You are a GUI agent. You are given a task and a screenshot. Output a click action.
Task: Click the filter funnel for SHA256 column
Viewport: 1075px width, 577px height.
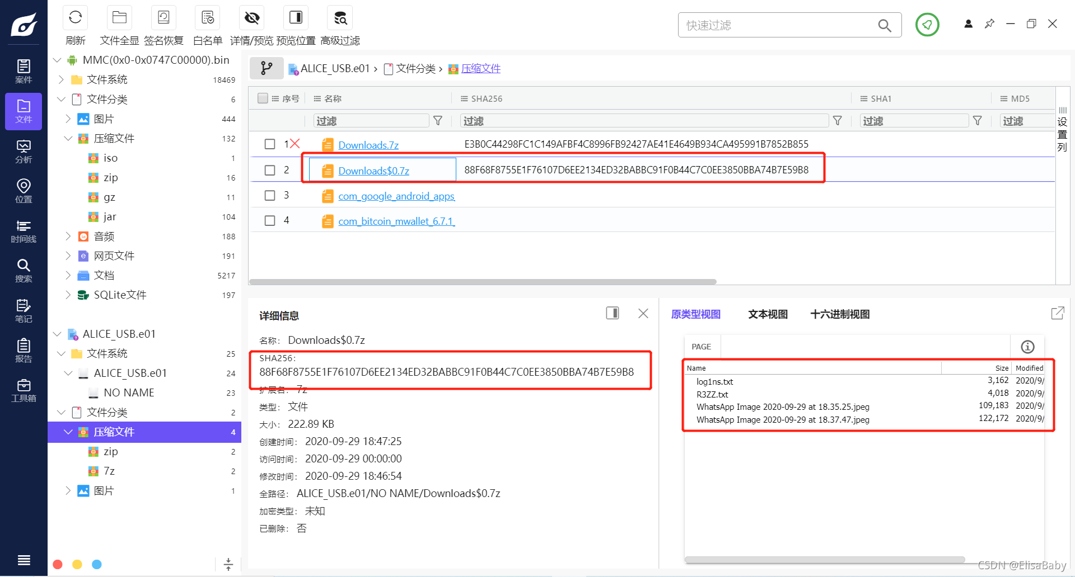point(838,121)
